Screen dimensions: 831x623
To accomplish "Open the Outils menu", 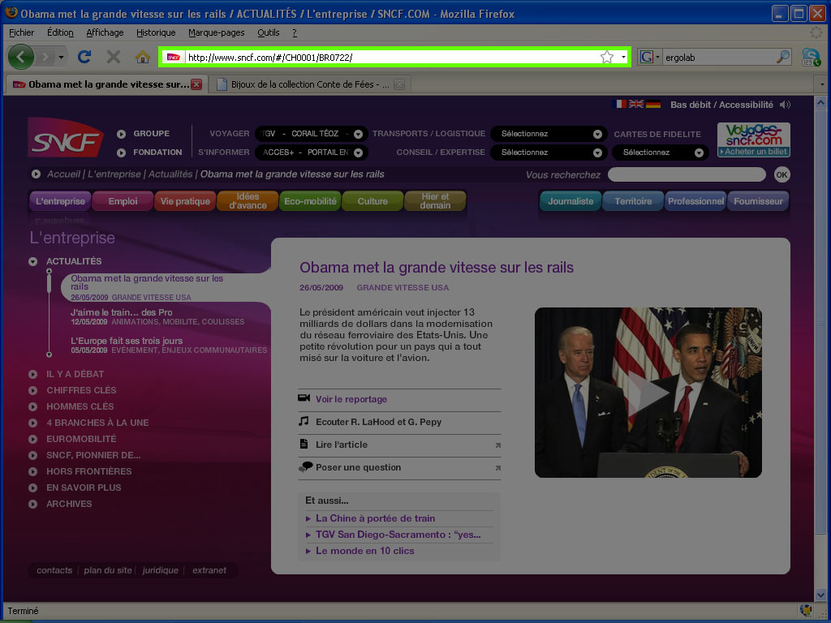I will click(268, 32).
